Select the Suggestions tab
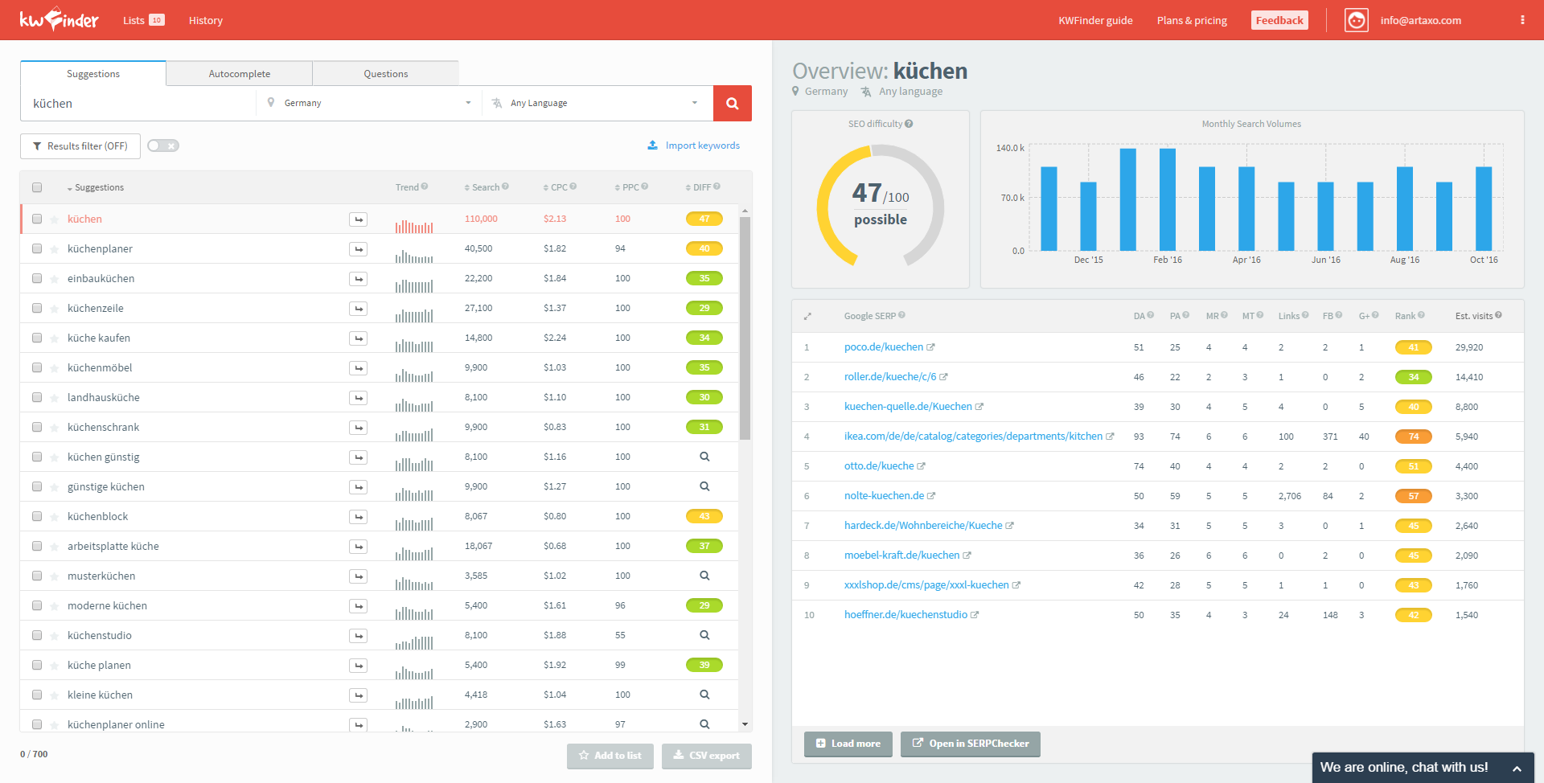 pos(93,73)
